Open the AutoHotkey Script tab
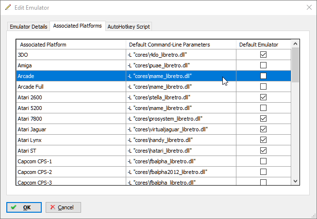 click(129, 27)
